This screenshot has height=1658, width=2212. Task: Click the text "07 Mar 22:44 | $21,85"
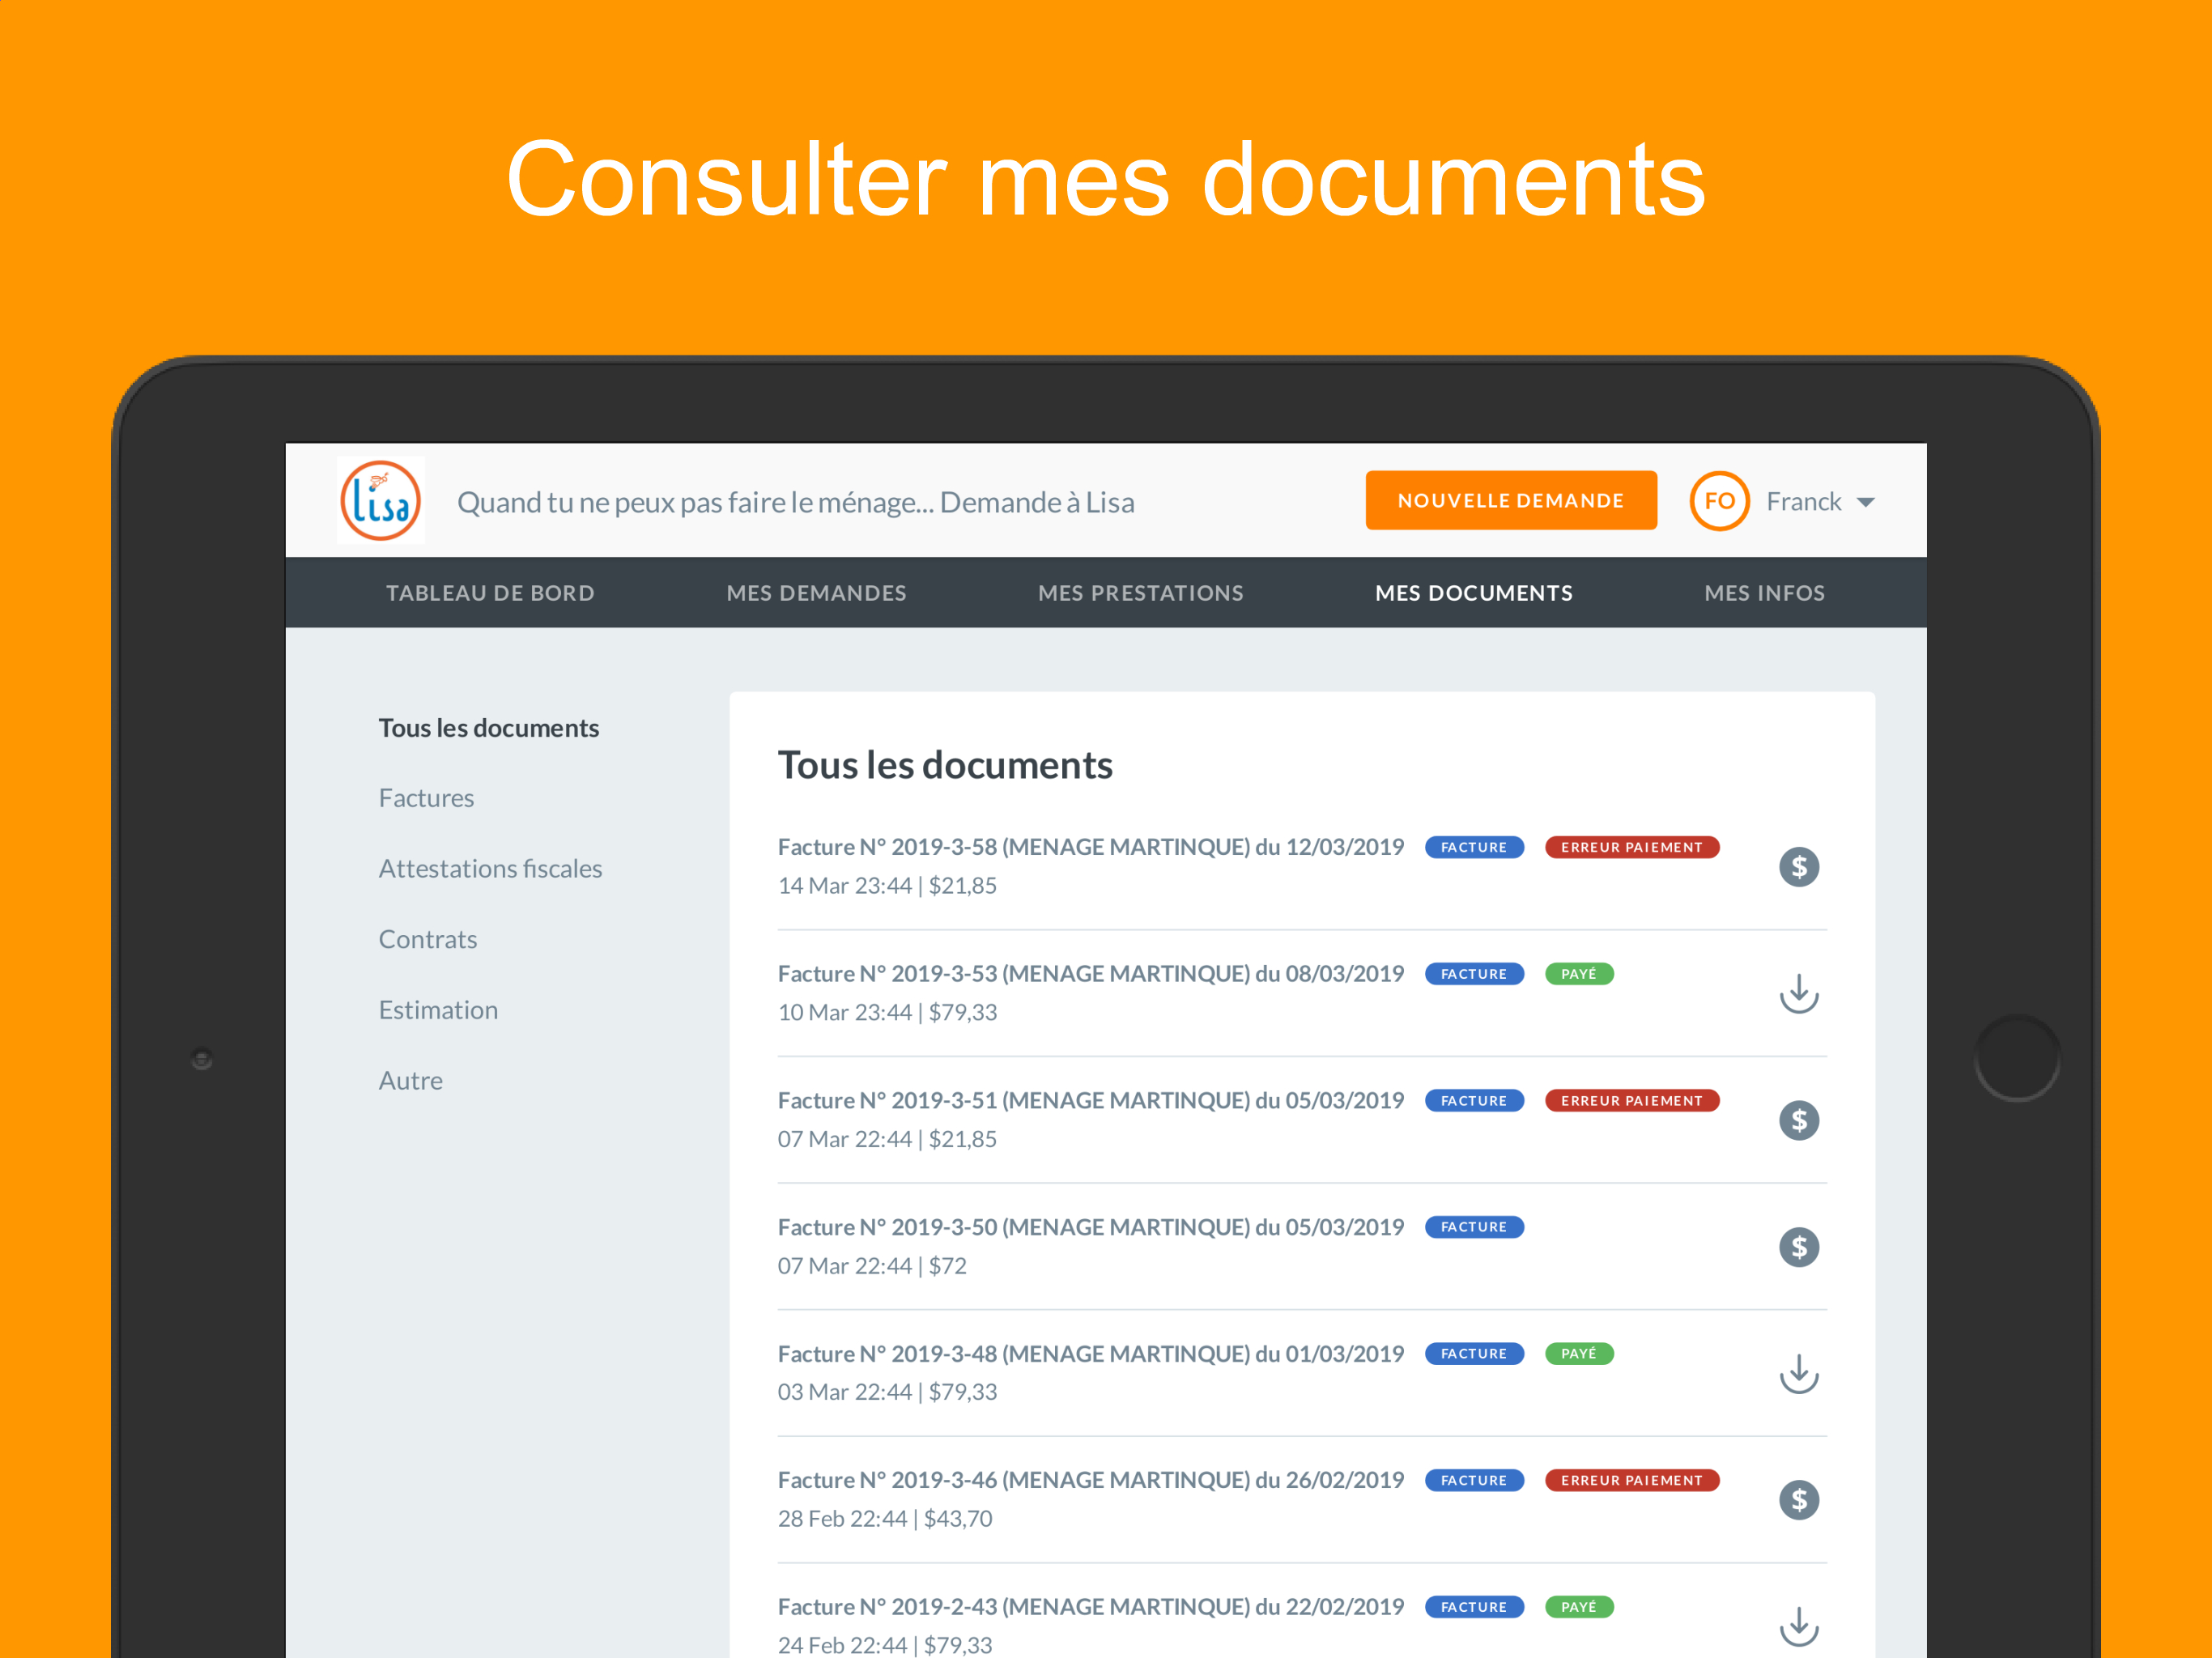pos(887,1139)
